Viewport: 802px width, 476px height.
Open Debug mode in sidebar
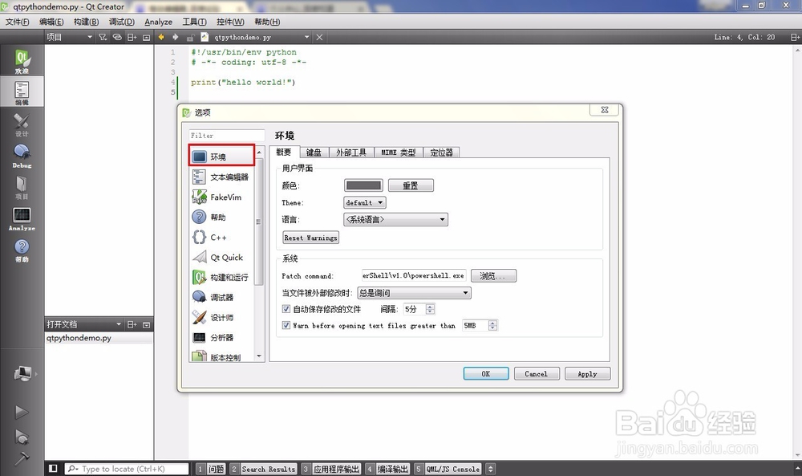coord(22,156)
